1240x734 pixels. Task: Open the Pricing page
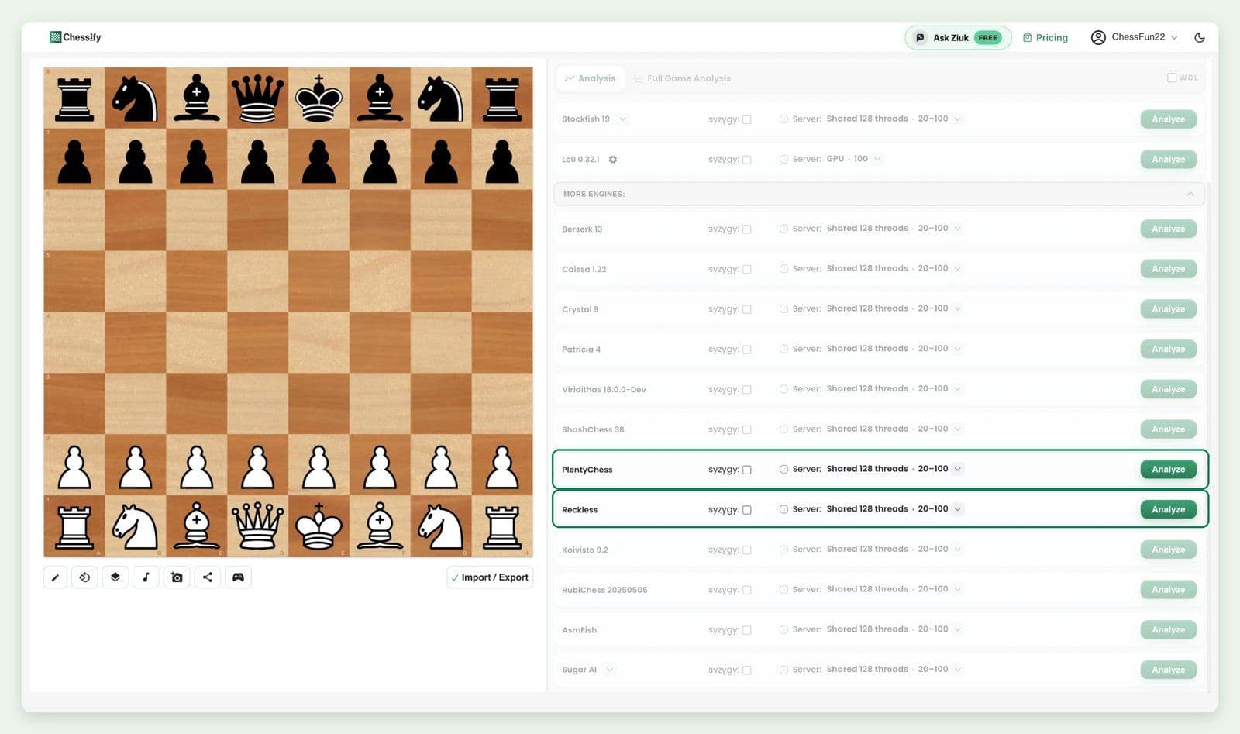coord(1045,37)
